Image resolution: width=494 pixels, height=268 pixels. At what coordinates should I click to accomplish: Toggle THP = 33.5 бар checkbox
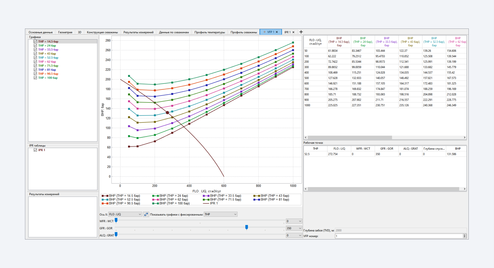(x=35, y=50)
